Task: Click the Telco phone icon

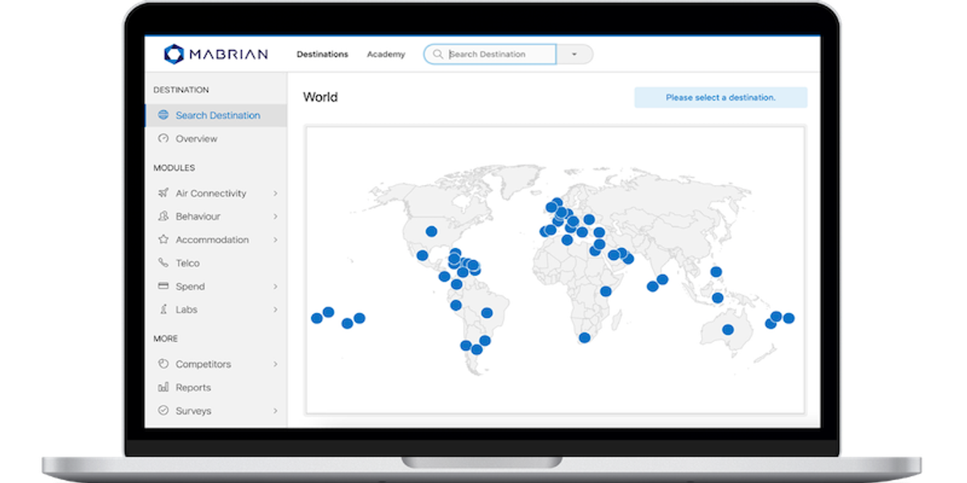Action: (164, 262)
